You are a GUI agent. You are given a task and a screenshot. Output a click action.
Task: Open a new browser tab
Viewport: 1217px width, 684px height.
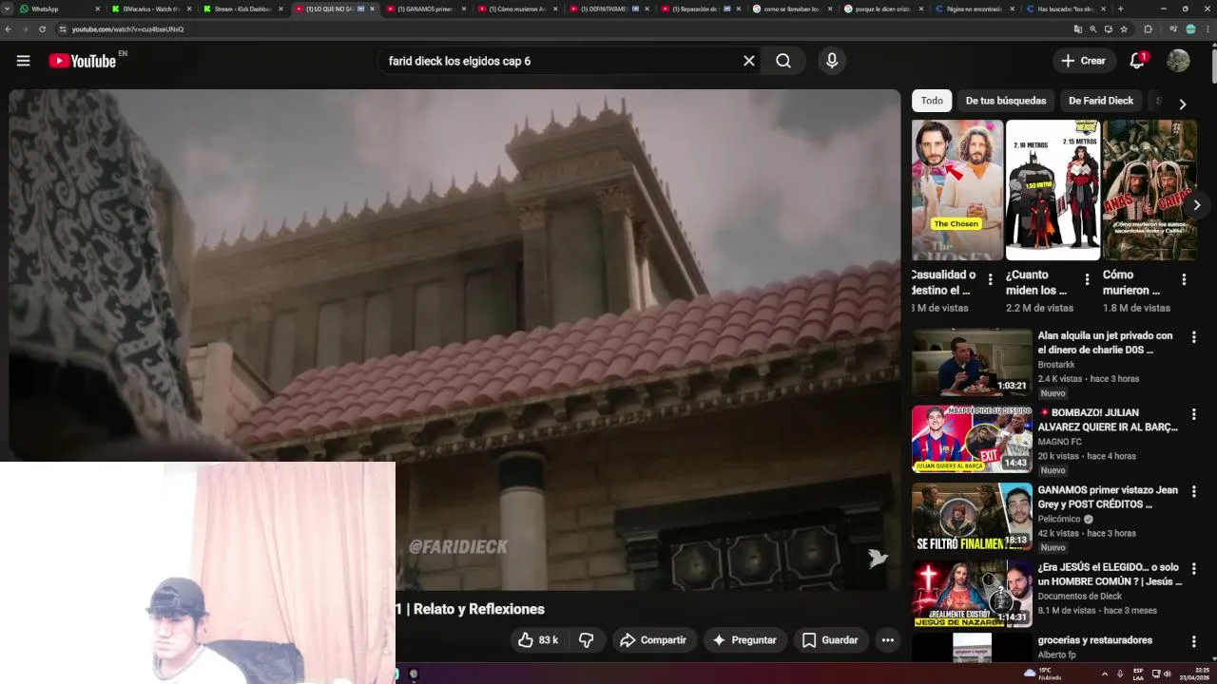coord(1120,9)
